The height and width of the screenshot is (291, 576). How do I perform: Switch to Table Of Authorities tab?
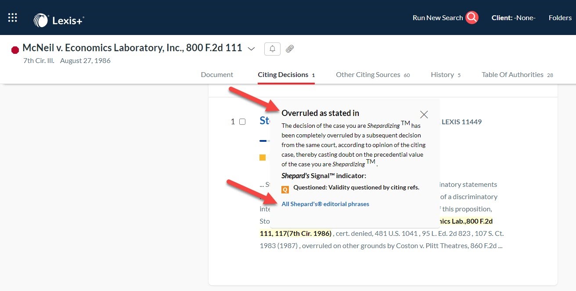tap(517, 74)
